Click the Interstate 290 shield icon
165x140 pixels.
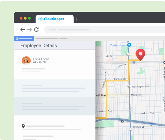click(151, 124)
